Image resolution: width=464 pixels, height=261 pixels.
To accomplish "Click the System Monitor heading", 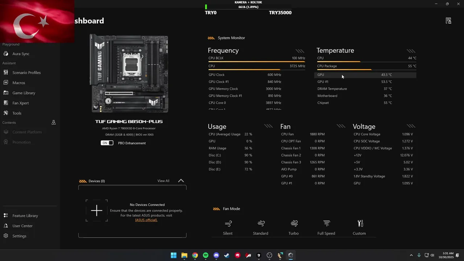I will [231, 38].
